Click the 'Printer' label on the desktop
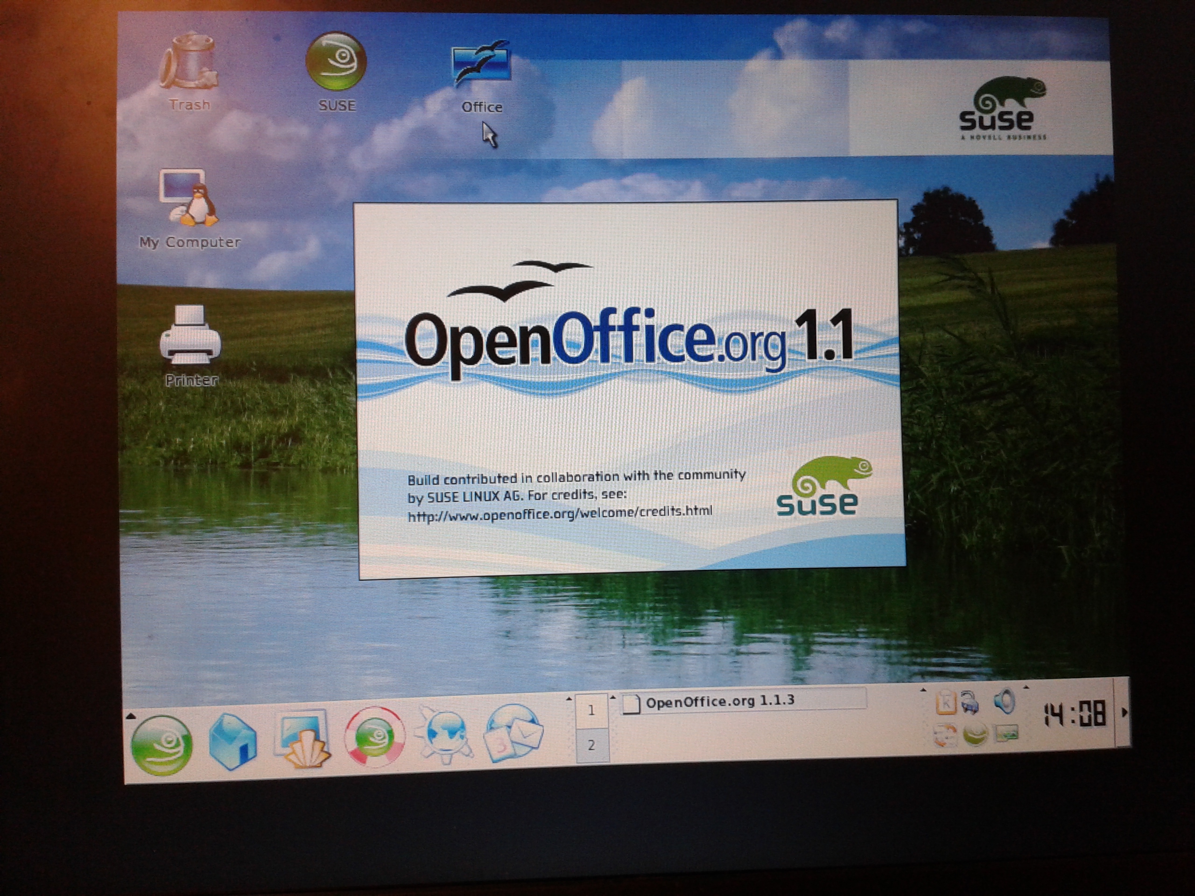The width and height of the screenshot is (1195, 896). point(192,380)
